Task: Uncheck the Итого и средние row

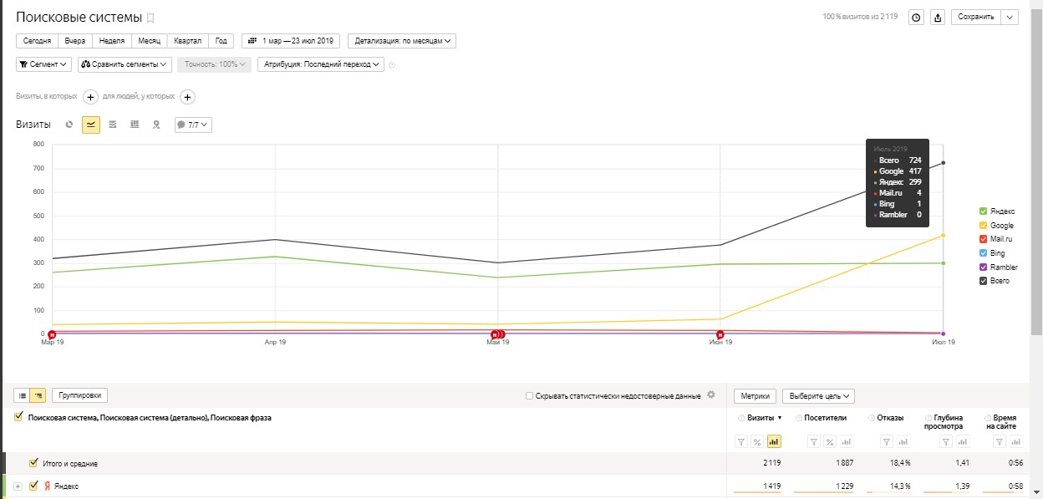Action: point(33,462)
